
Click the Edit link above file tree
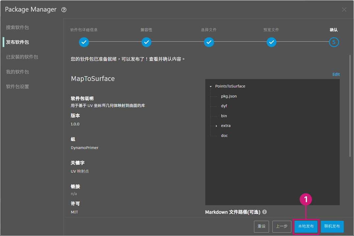pos(336,74)
